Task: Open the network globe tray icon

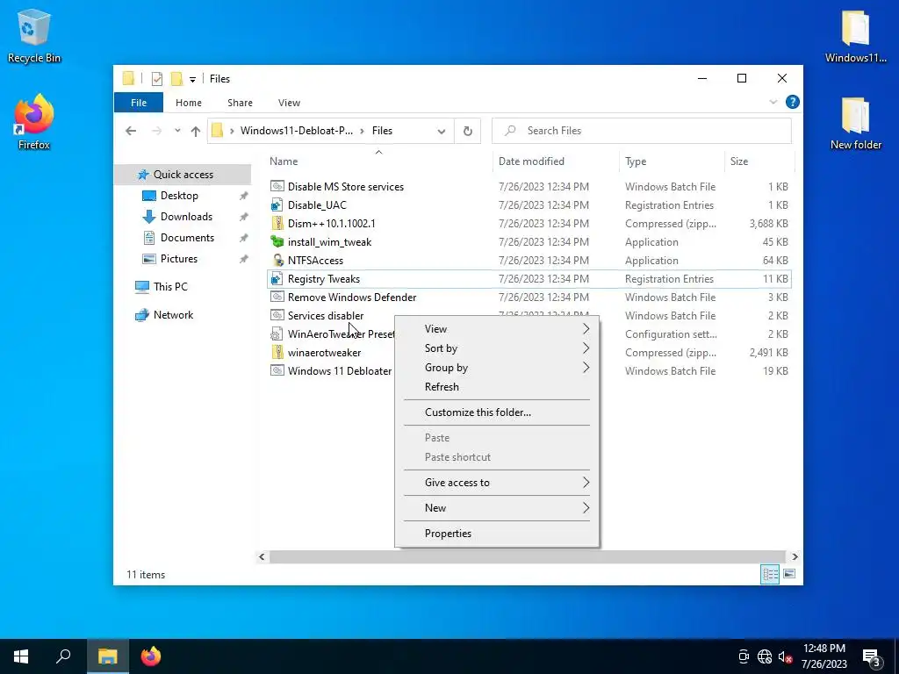Action: tap(765, 656)
